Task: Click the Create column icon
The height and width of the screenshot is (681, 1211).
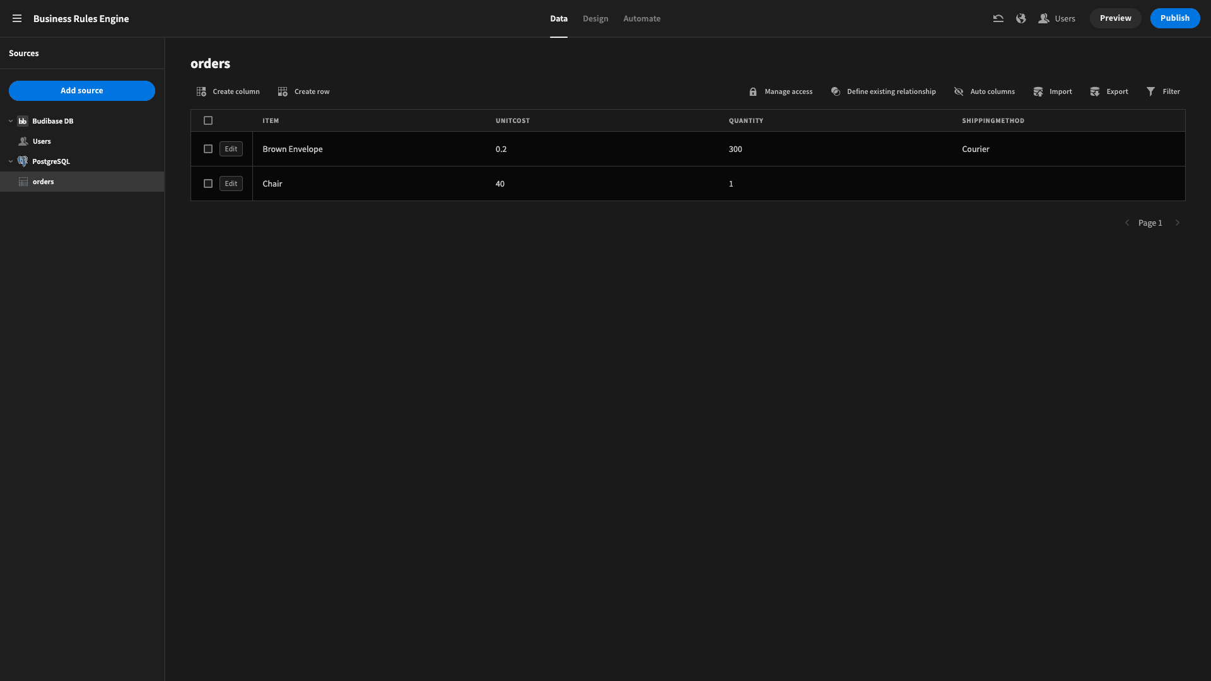Action: coord(201,91)
